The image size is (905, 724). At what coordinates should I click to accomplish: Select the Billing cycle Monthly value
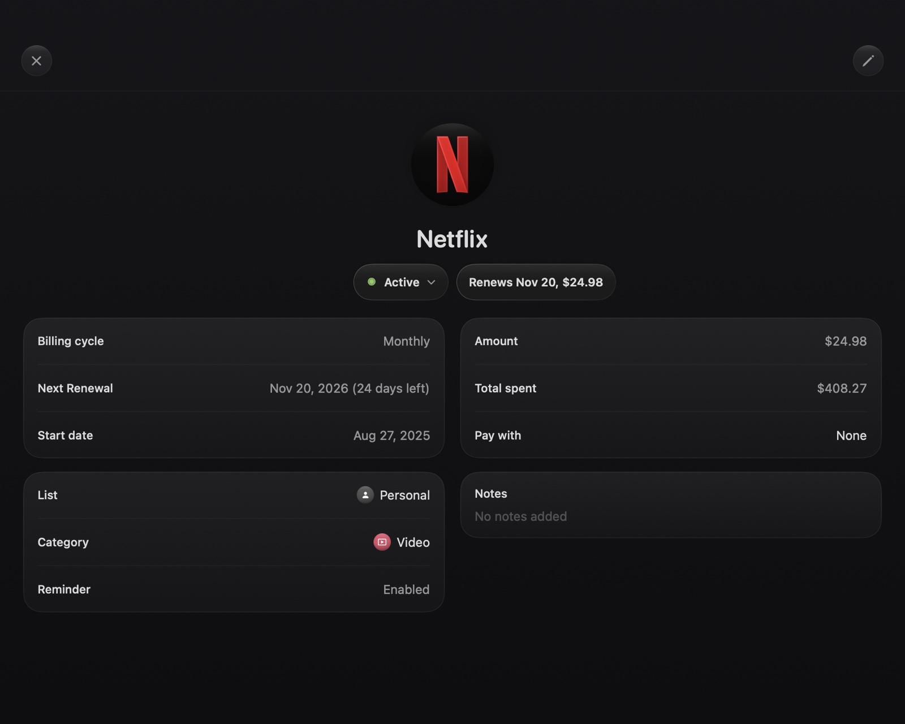tap(406, 341)
